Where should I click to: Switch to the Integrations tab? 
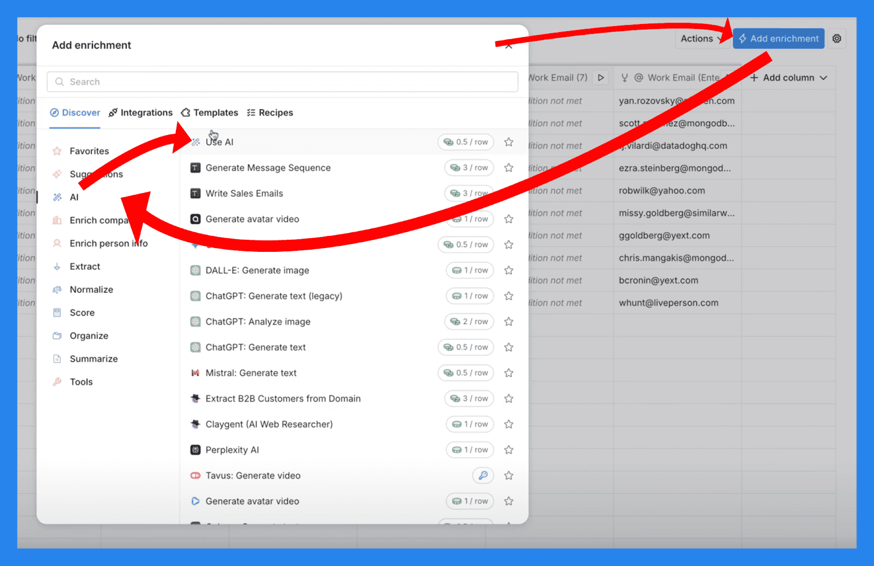click(140, 113)
